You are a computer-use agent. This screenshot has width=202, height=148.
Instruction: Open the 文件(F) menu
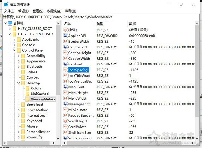[9, 11]
